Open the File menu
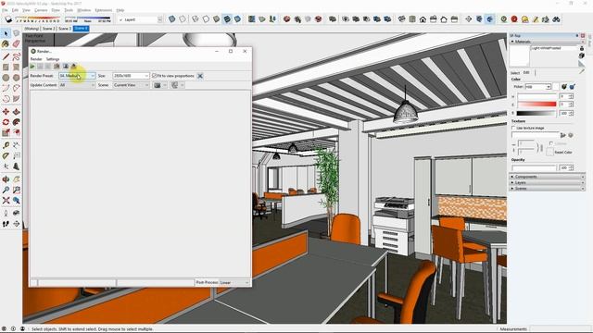The image size is (593, 333). point(5,10)
